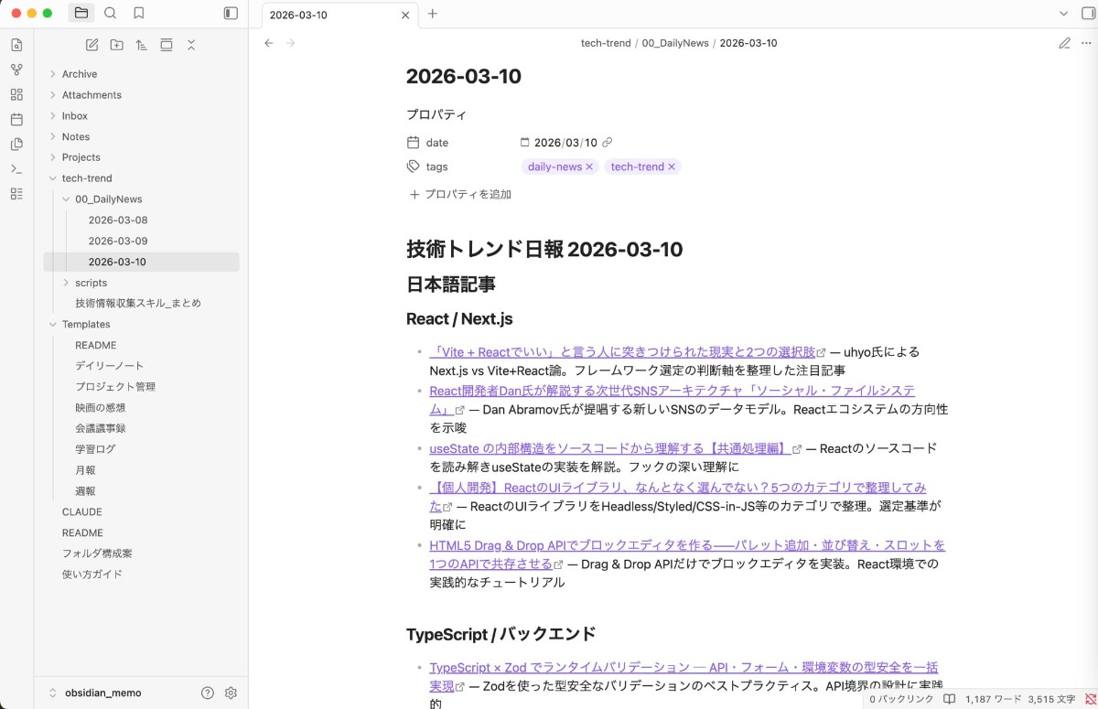Click プロパティを追加 button
This screenshot has height=709, width=1098.
460,194
